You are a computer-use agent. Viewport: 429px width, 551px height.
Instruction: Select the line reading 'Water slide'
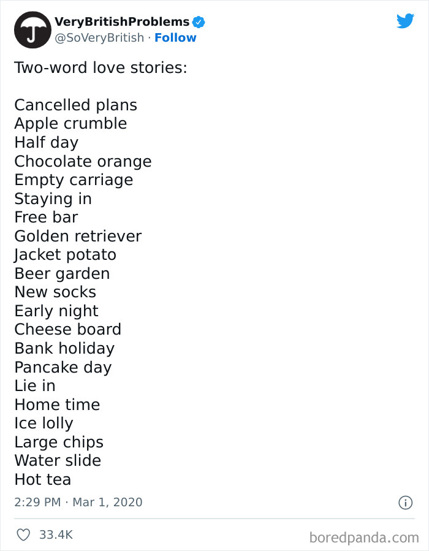tap(57, 460)
